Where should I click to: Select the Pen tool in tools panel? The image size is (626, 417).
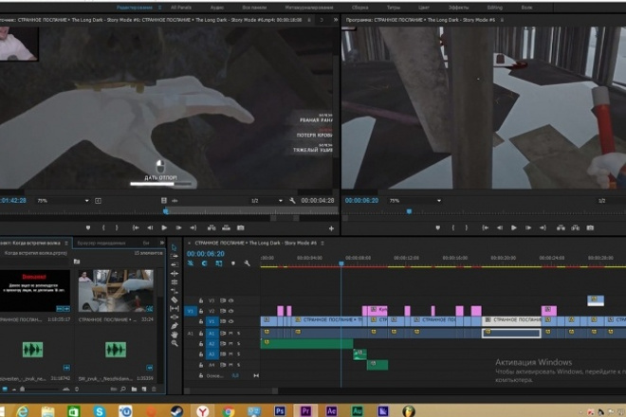click(175, 326)
